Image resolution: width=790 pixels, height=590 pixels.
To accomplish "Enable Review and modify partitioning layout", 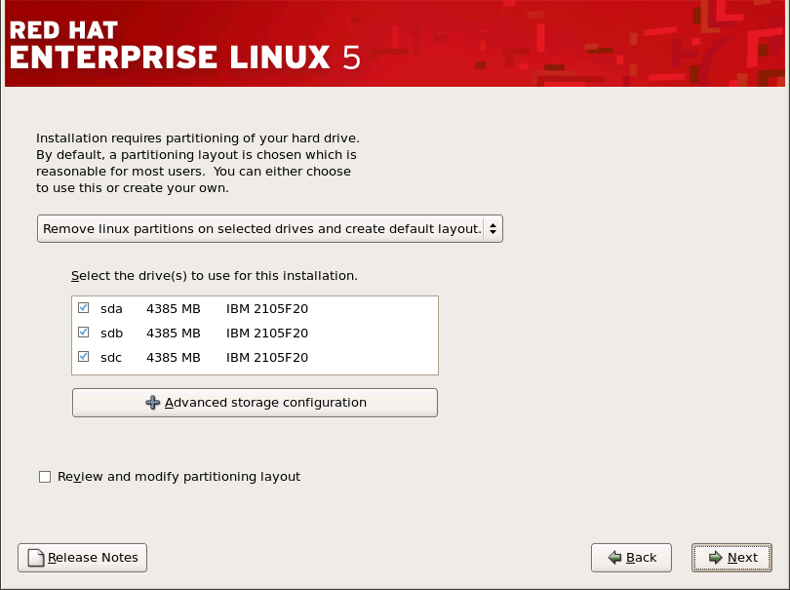I will (x=45, y=476).
